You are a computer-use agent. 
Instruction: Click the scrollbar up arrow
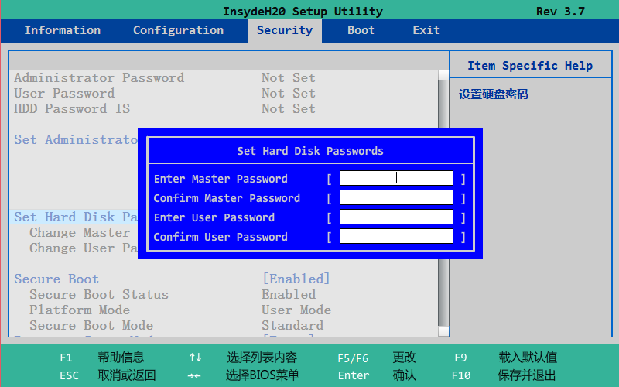click(443, 76)
